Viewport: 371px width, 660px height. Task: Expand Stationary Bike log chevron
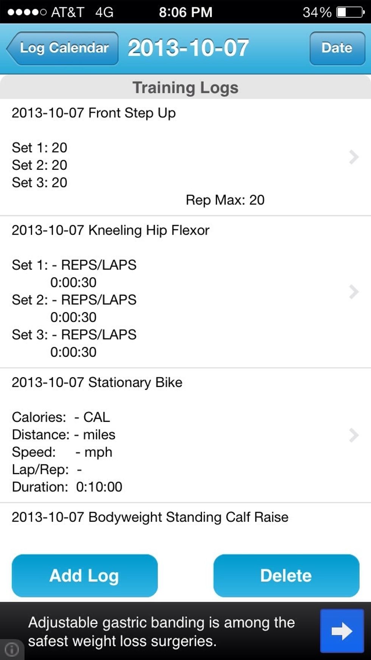pos(354,435)
